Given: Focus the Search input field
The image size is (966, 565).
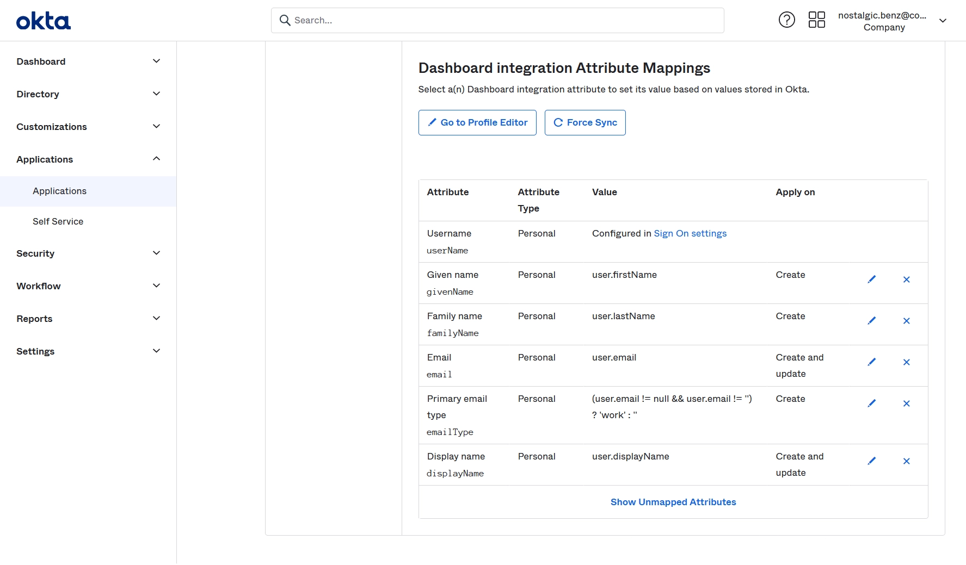Looking at the screenshot, I should point(497,20).
